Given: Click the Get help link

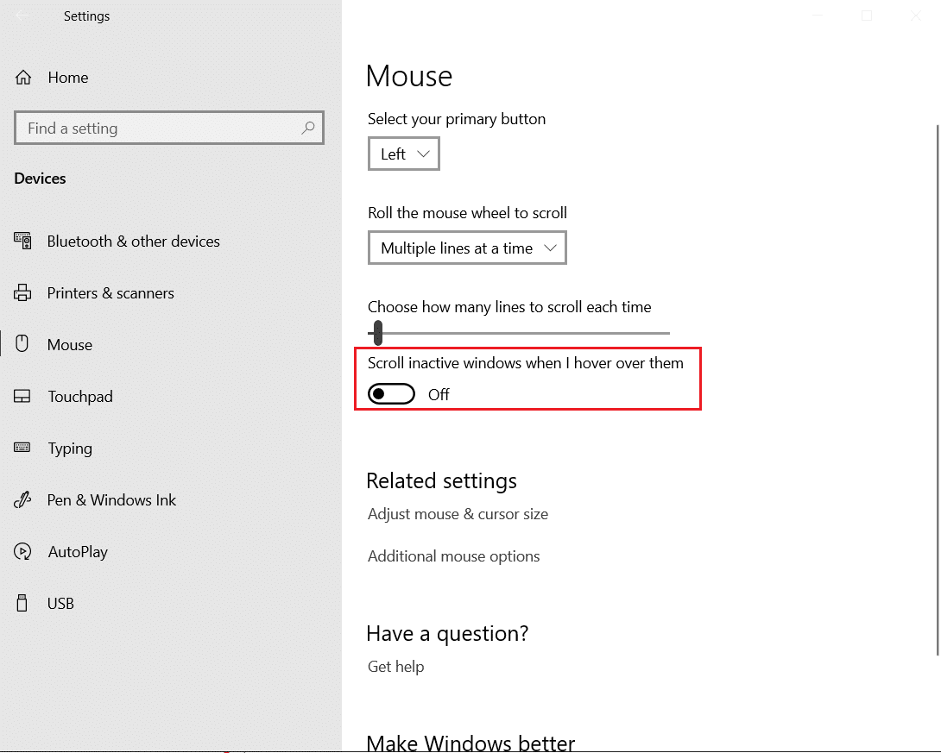Looking at the screenshot, I should click(396, 666).
